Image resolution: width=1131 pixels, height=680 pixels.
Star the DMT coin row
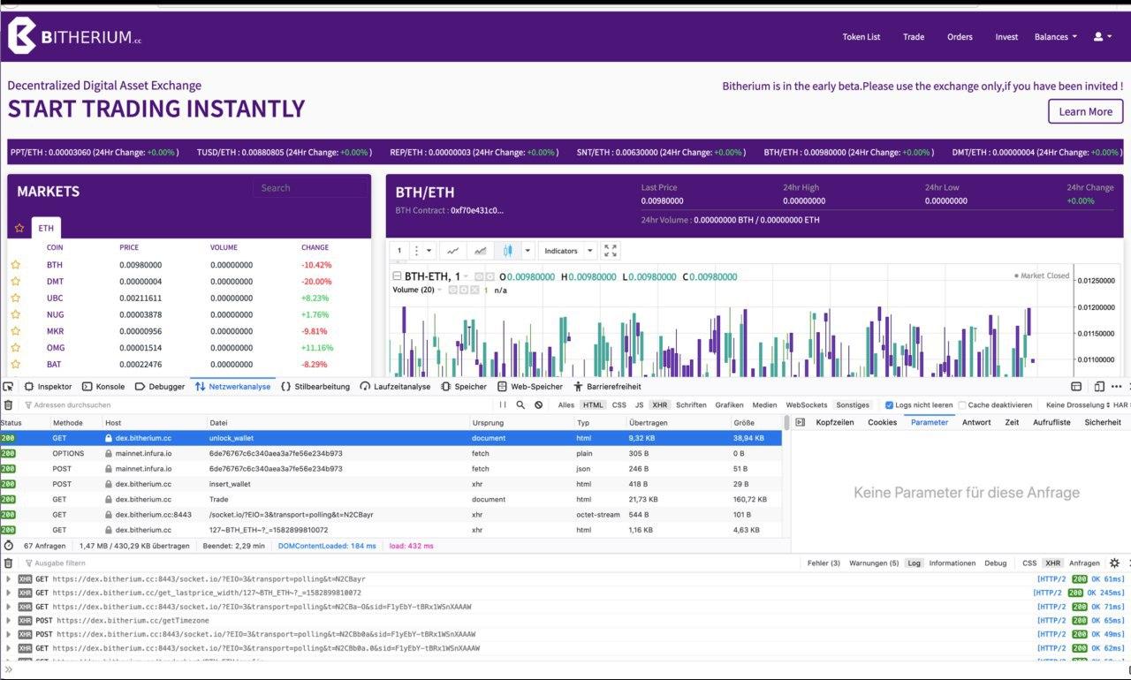click(x=15, y=281)
